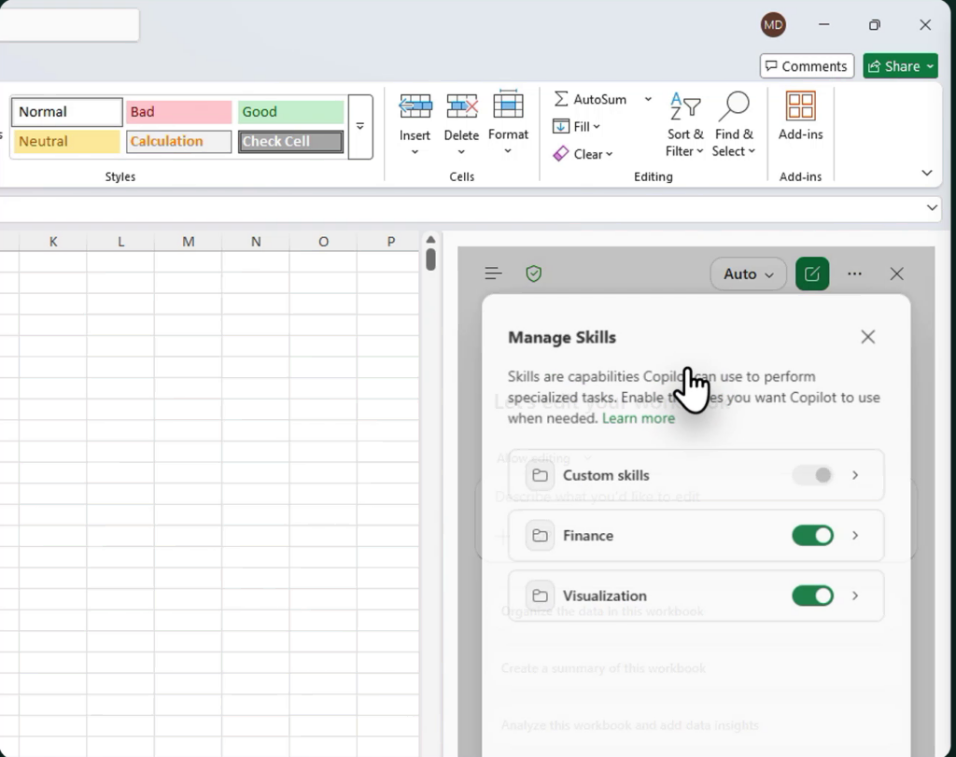Image resolution: width=956 pixels, height=757 pixels.
Task: Apply the Calculation cell style
Action: click(179, 141)
